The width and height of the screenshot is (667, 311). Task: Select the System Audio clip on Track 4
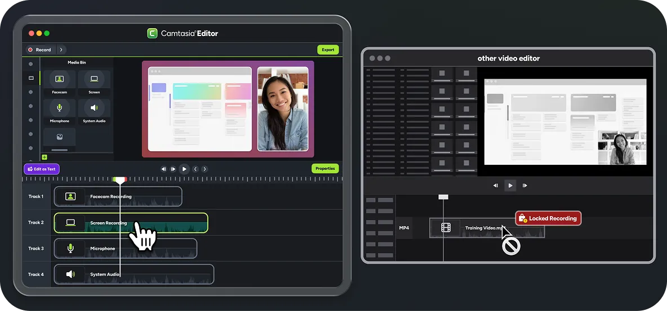click(x=134, y=274)
